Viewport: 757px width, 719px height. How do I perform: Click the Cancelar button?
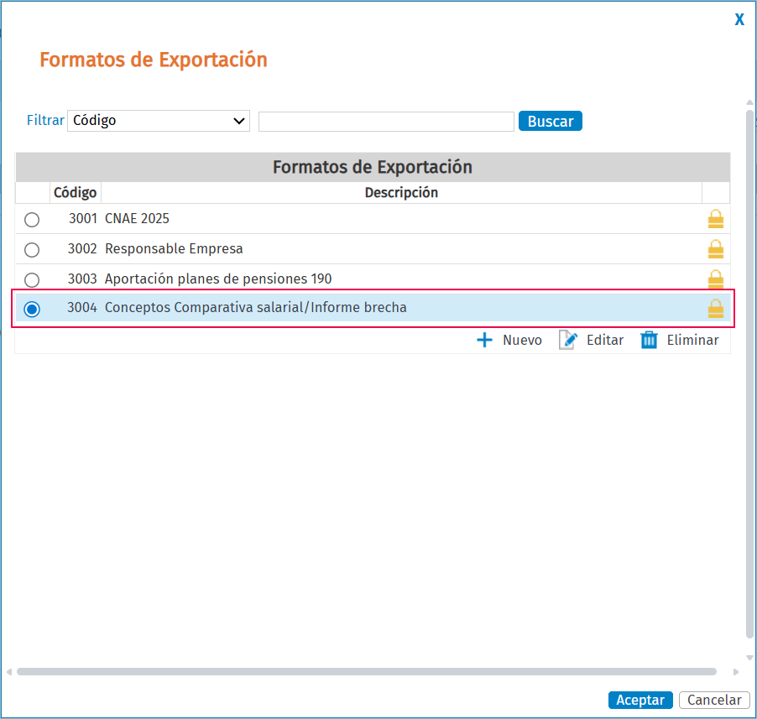[x=714, y=700]
